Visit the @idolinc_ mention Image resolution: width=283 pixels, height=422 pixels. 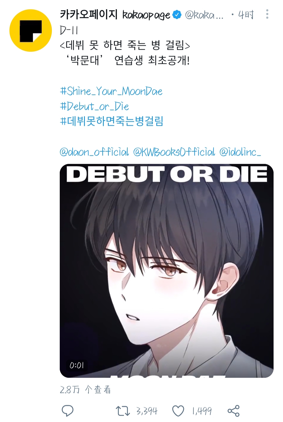click(x=240, y=152)
